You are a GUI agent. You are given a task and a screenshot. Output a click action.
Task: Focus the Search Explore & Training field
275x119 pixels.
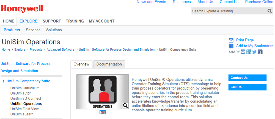click(x=229, y=11)
